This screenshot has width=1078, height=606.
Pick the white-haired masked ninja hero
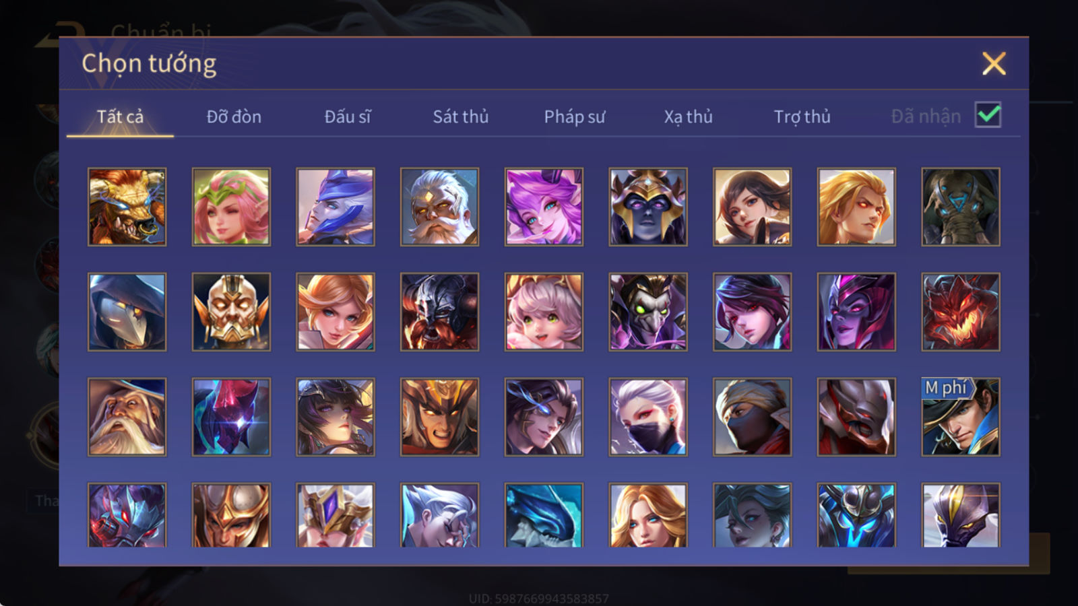[x=648, y=417]
